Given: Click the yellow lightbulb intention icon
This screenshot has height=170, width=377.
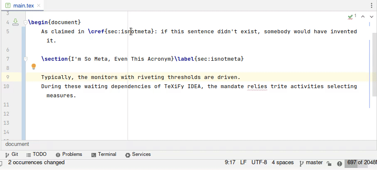Looking at the screenshot, I should click(x=34, y=67).
